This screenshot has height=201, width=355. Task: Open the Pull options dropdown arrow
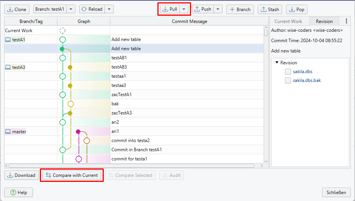click(184, 9)
